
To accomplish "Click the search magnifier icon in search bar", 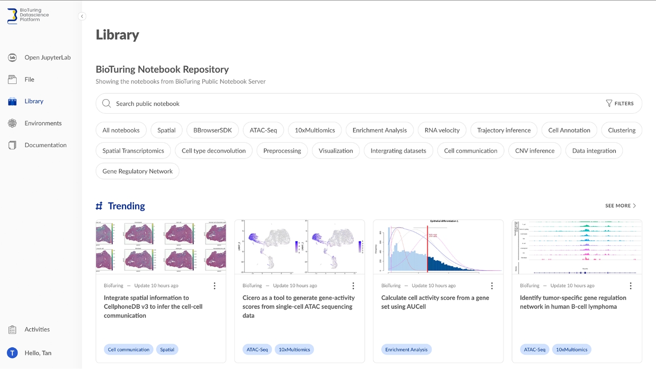I will (x=106, y=104).
